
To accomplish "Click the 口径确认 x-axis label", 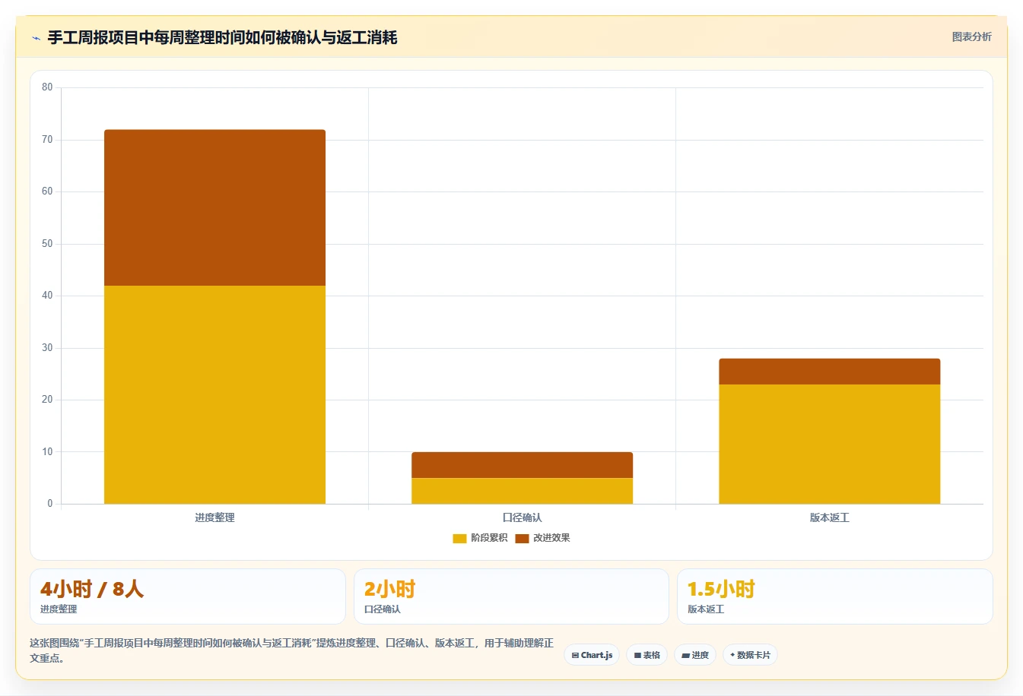I will 522,517.
